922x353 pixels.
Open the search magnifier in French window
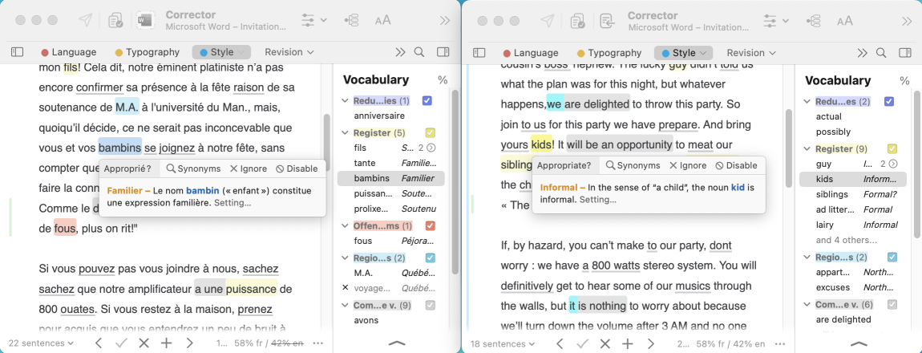(x=419, y=52)
